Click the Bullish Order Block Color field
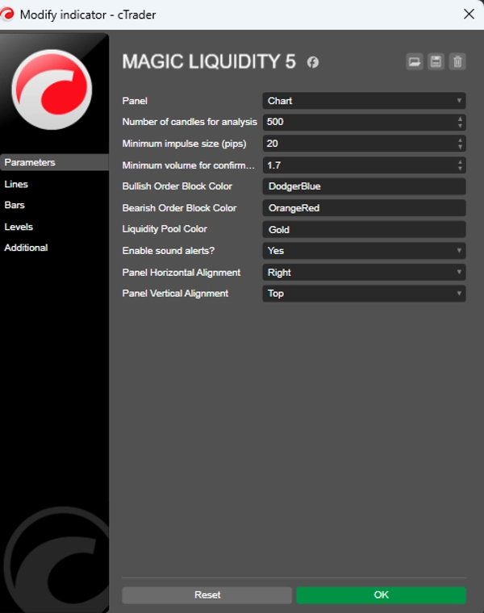Image resolution: width=484 pixels, height=613 pixels. pyautogui.click(x=364, y=186)
